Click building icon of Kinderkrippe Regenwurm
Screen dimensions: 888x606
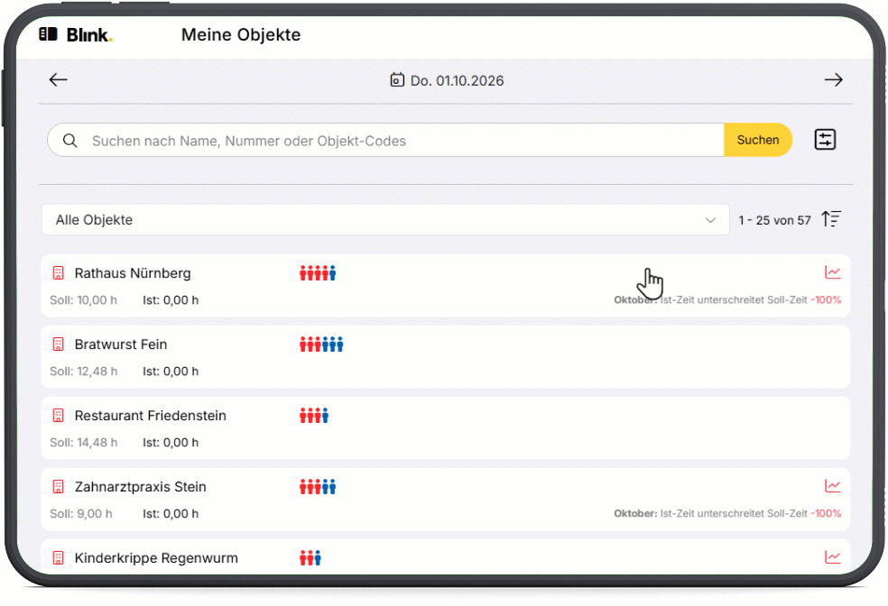[x=58, y=558]
